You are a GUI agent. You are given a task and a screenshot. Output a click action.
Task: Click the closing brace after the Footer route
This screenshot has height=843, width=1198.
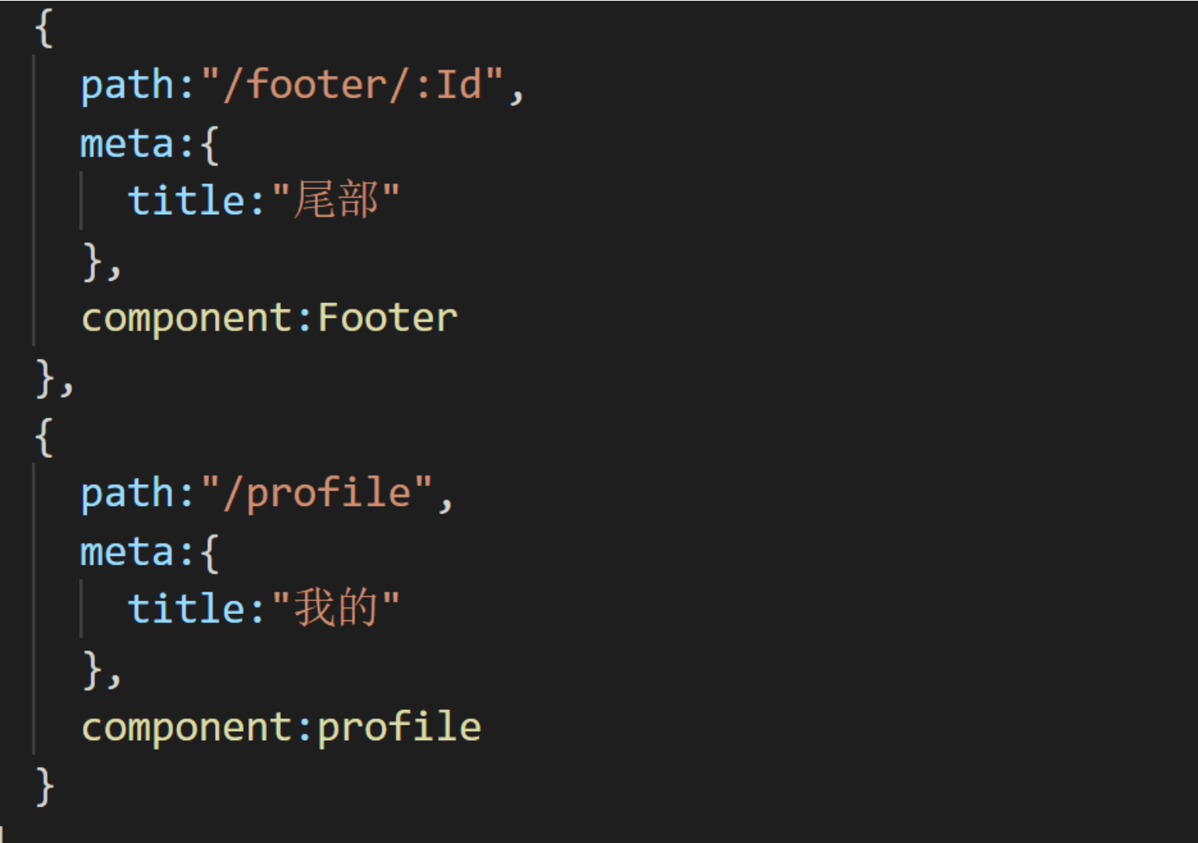(x=46, y=377)
